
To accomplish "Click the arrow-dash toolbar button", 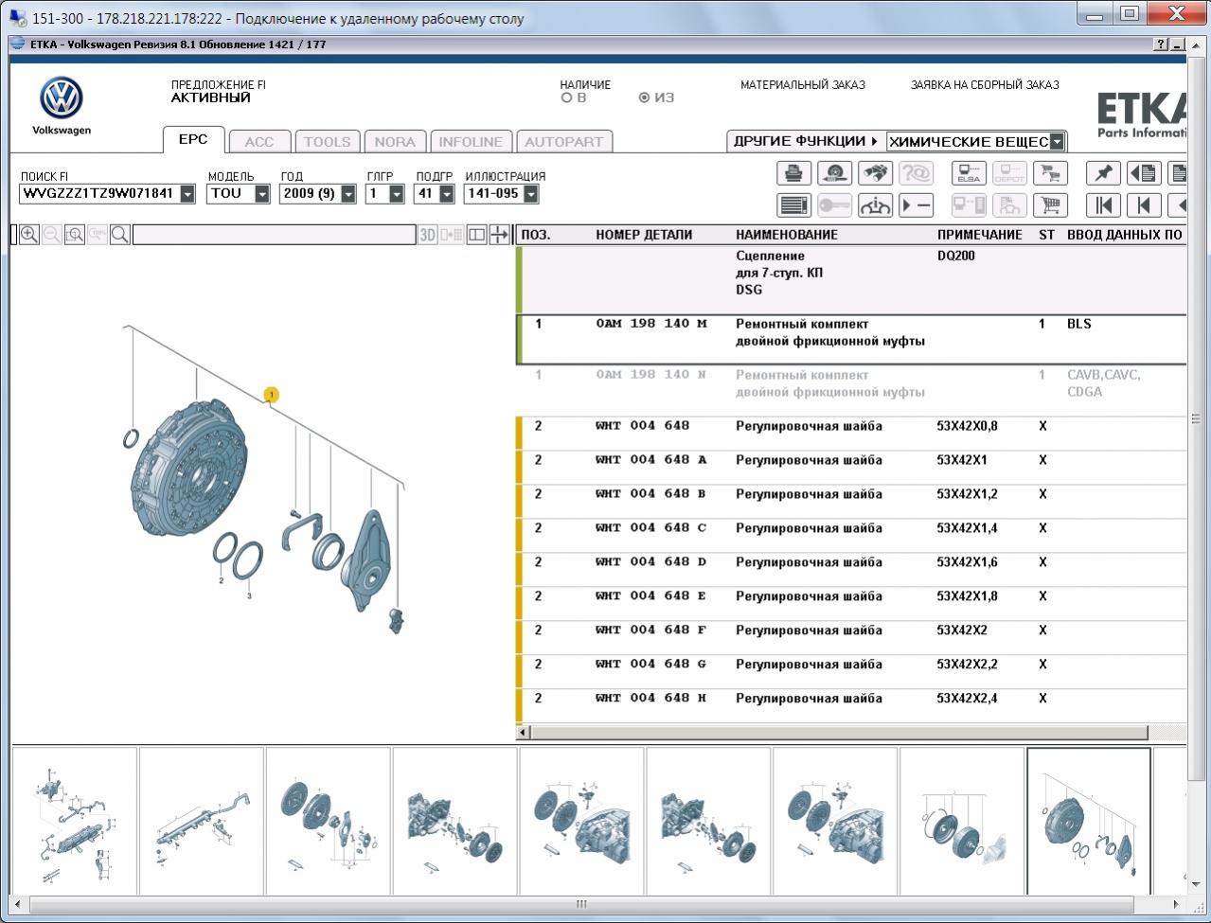I will click(x=916, y=205).
